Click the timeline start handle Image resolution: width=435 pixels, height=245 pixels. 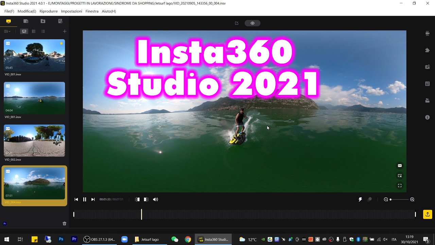(x=74, y=214)
